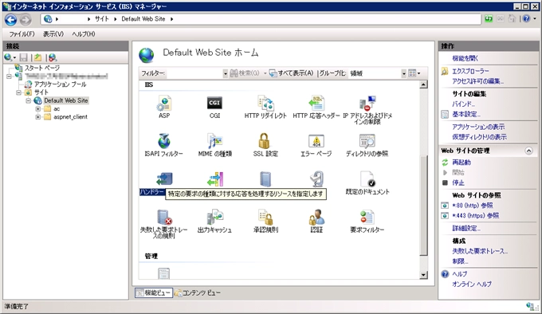Click 仮想ディレクトリの表示 link
Image resolution: width=542 pixels, height=314 pixels.
pyautogui.click(x=480, y=137)
